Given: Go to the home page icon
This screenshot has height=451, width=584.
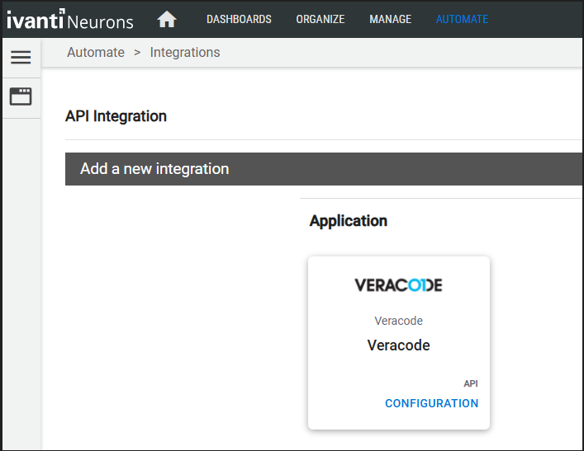Looking at the screenshot, I should pyautogui.click(x=167, y=19).
